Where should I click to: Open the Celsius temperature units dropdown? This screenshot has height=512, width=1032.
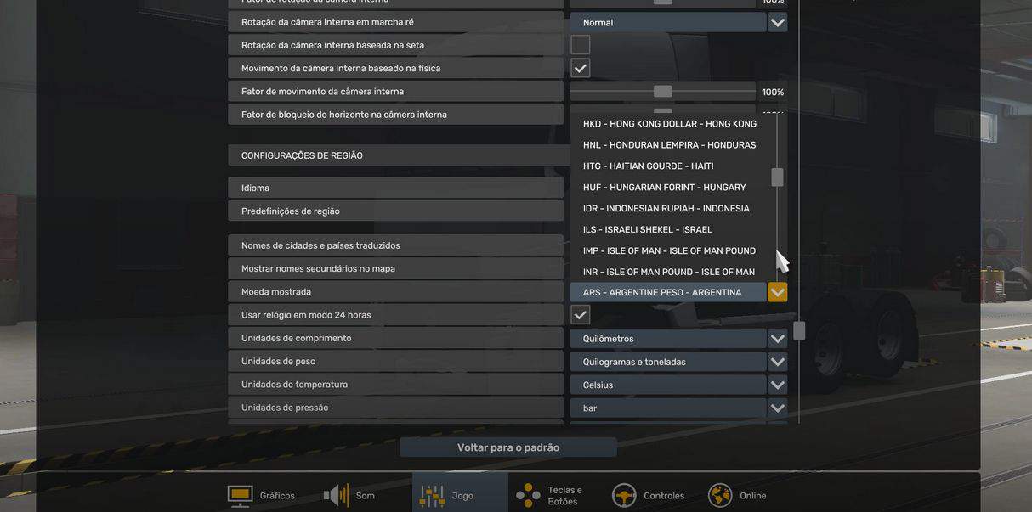(x=777, y=385)
